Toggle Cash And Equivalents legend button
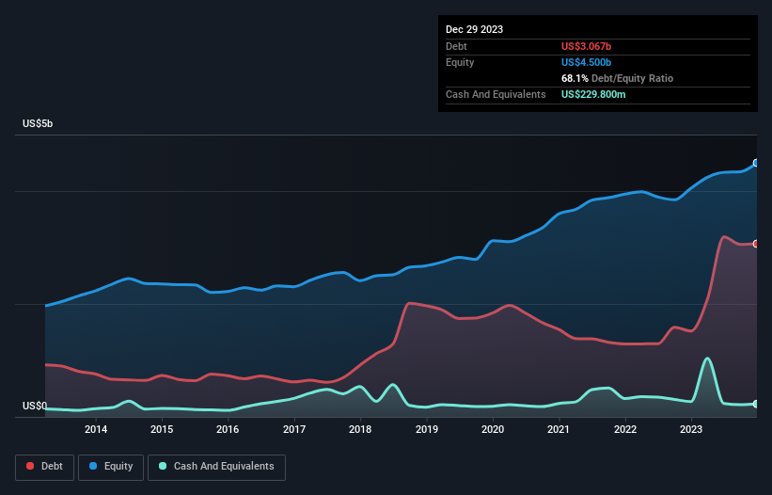The height and width of the screenshot is (495, 772). 216,467
